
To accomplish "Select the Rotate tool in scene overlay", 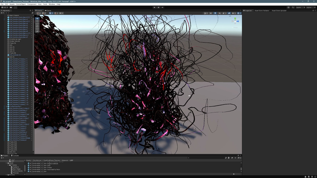I will [x=37, y=24].
